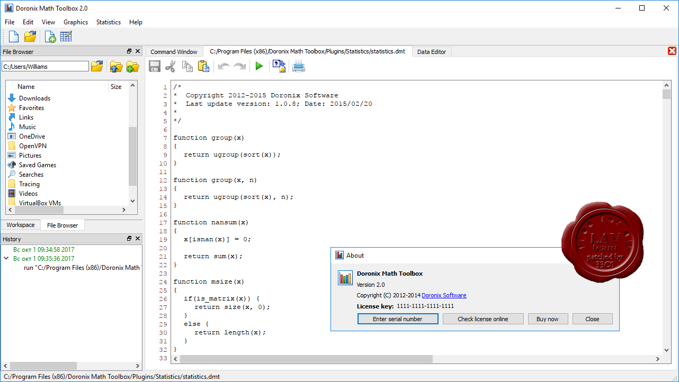Save the script with the floppy icon
The width and height of the screenshot is (679, 382).
click(x=155, y=66)
